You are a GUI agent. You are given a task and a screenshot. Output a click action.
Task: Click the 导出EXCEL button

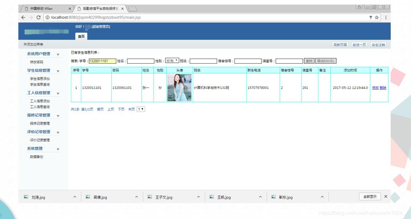tap(326, 61)
